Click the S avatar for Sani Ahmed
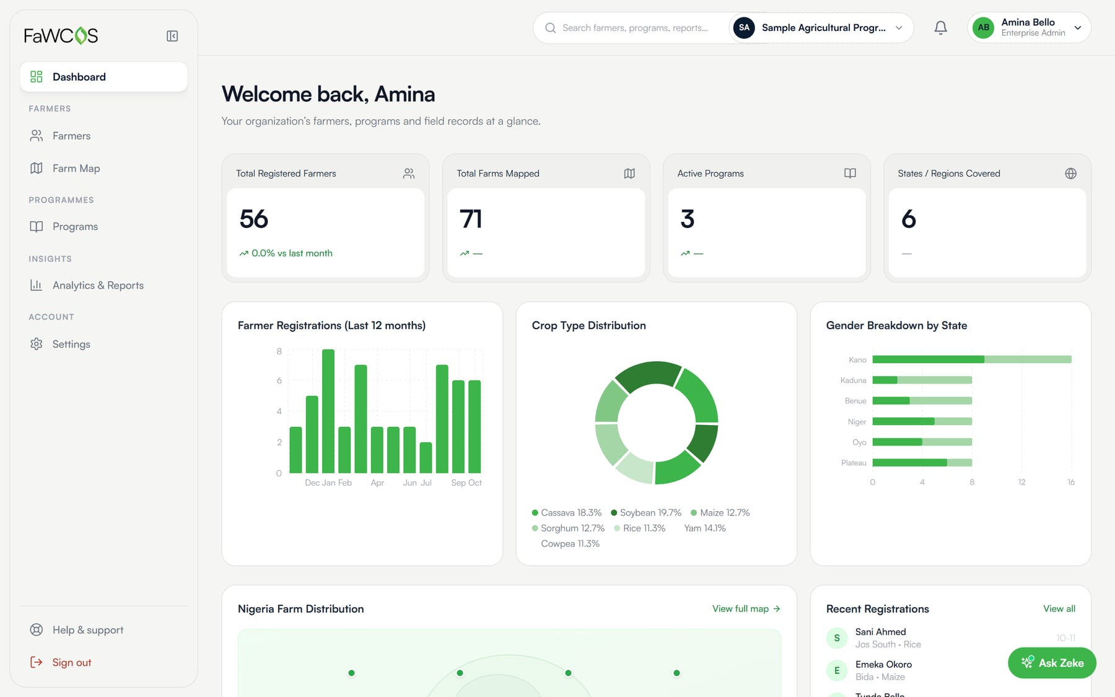 [837, 638]
